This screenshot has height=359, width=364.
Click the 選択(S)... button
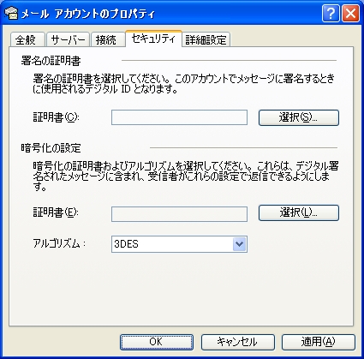point(299,117)
